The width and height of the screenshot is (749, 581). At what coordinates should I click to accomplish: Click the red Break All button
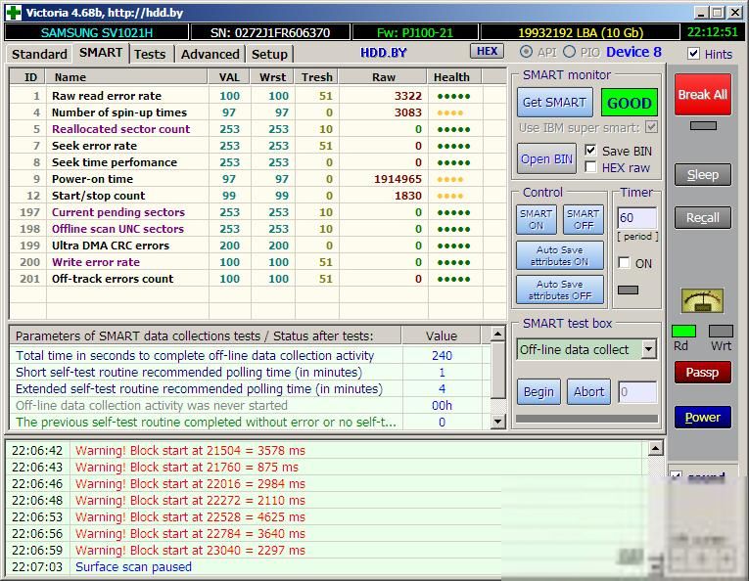[x=703, y=95]
